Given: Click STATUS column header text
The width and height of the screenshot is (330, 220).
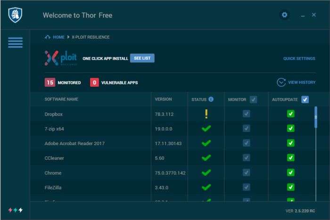Looking at the screenshot, I should (x=199, y=99).
